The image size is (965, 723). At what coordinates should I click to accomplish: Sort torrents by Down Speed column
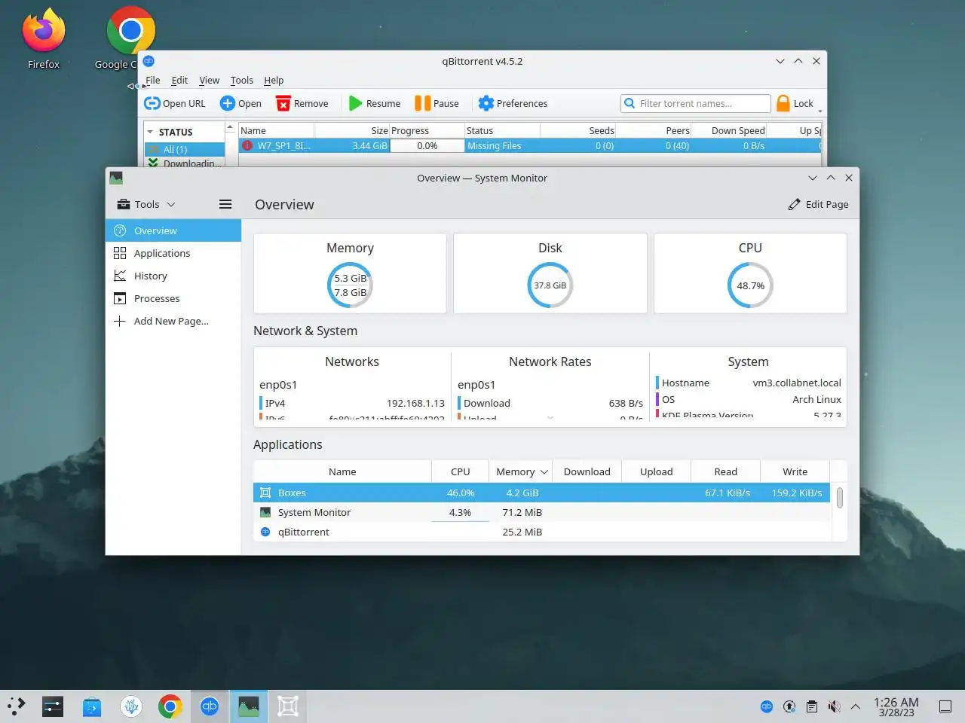click(729, 130)
